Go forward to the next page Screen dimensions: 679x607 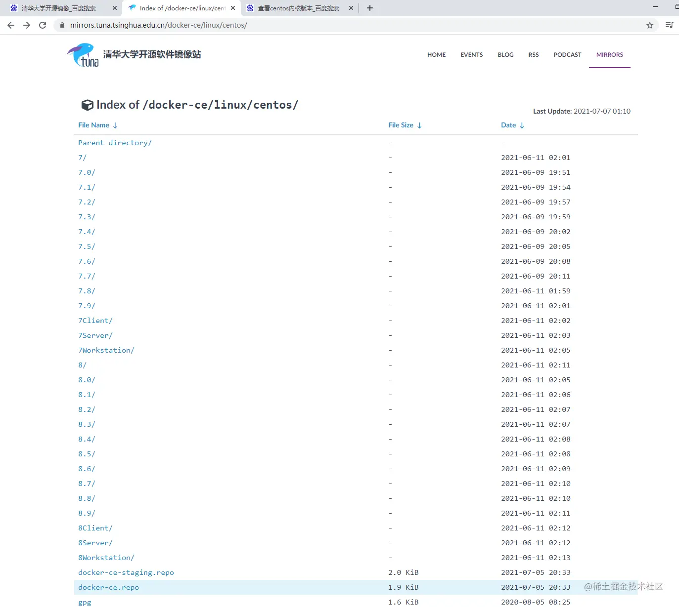[x=27, y=25]
